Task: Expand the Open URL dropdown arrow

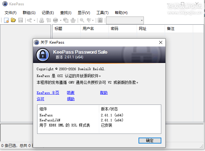Action: pyautogui.click(x=61, y=20)
